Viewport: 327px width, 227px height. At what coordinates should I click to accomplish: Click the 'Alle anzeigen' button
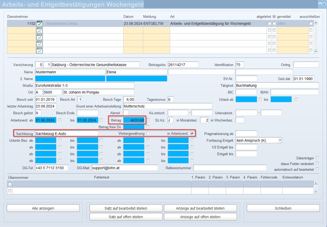43,208
